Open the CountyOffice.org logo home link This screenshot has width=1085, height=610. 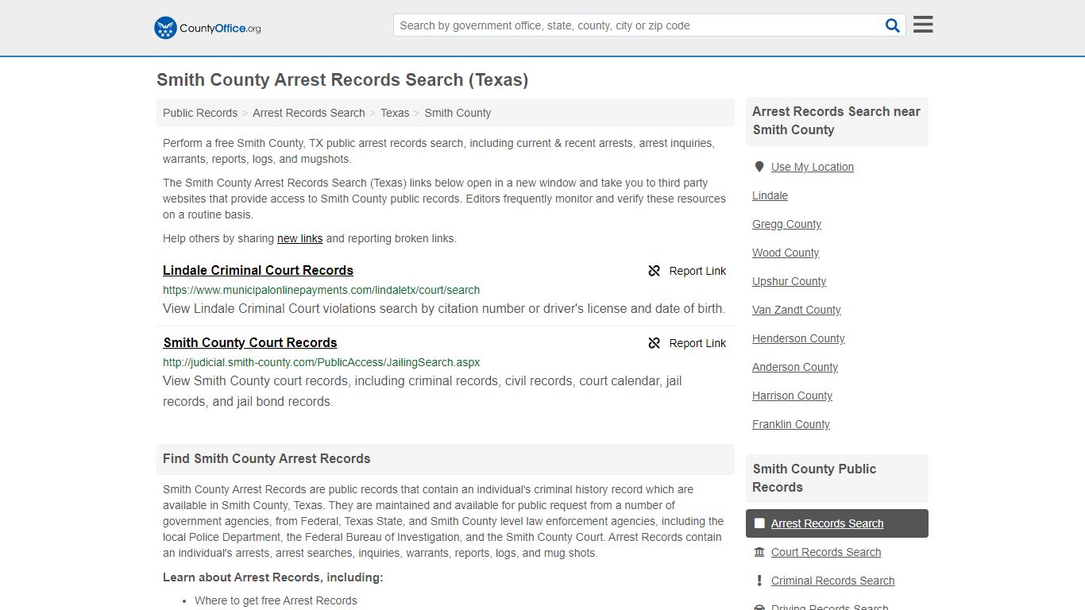(207, 28)
